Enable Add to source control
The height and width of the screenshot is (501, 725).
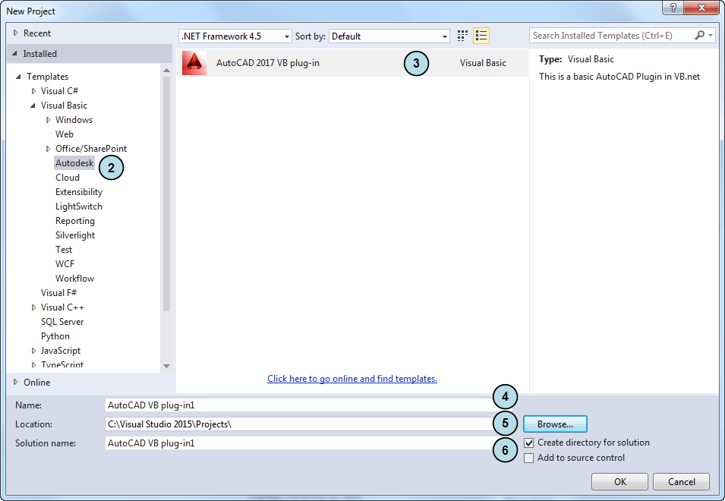point(529,458)
